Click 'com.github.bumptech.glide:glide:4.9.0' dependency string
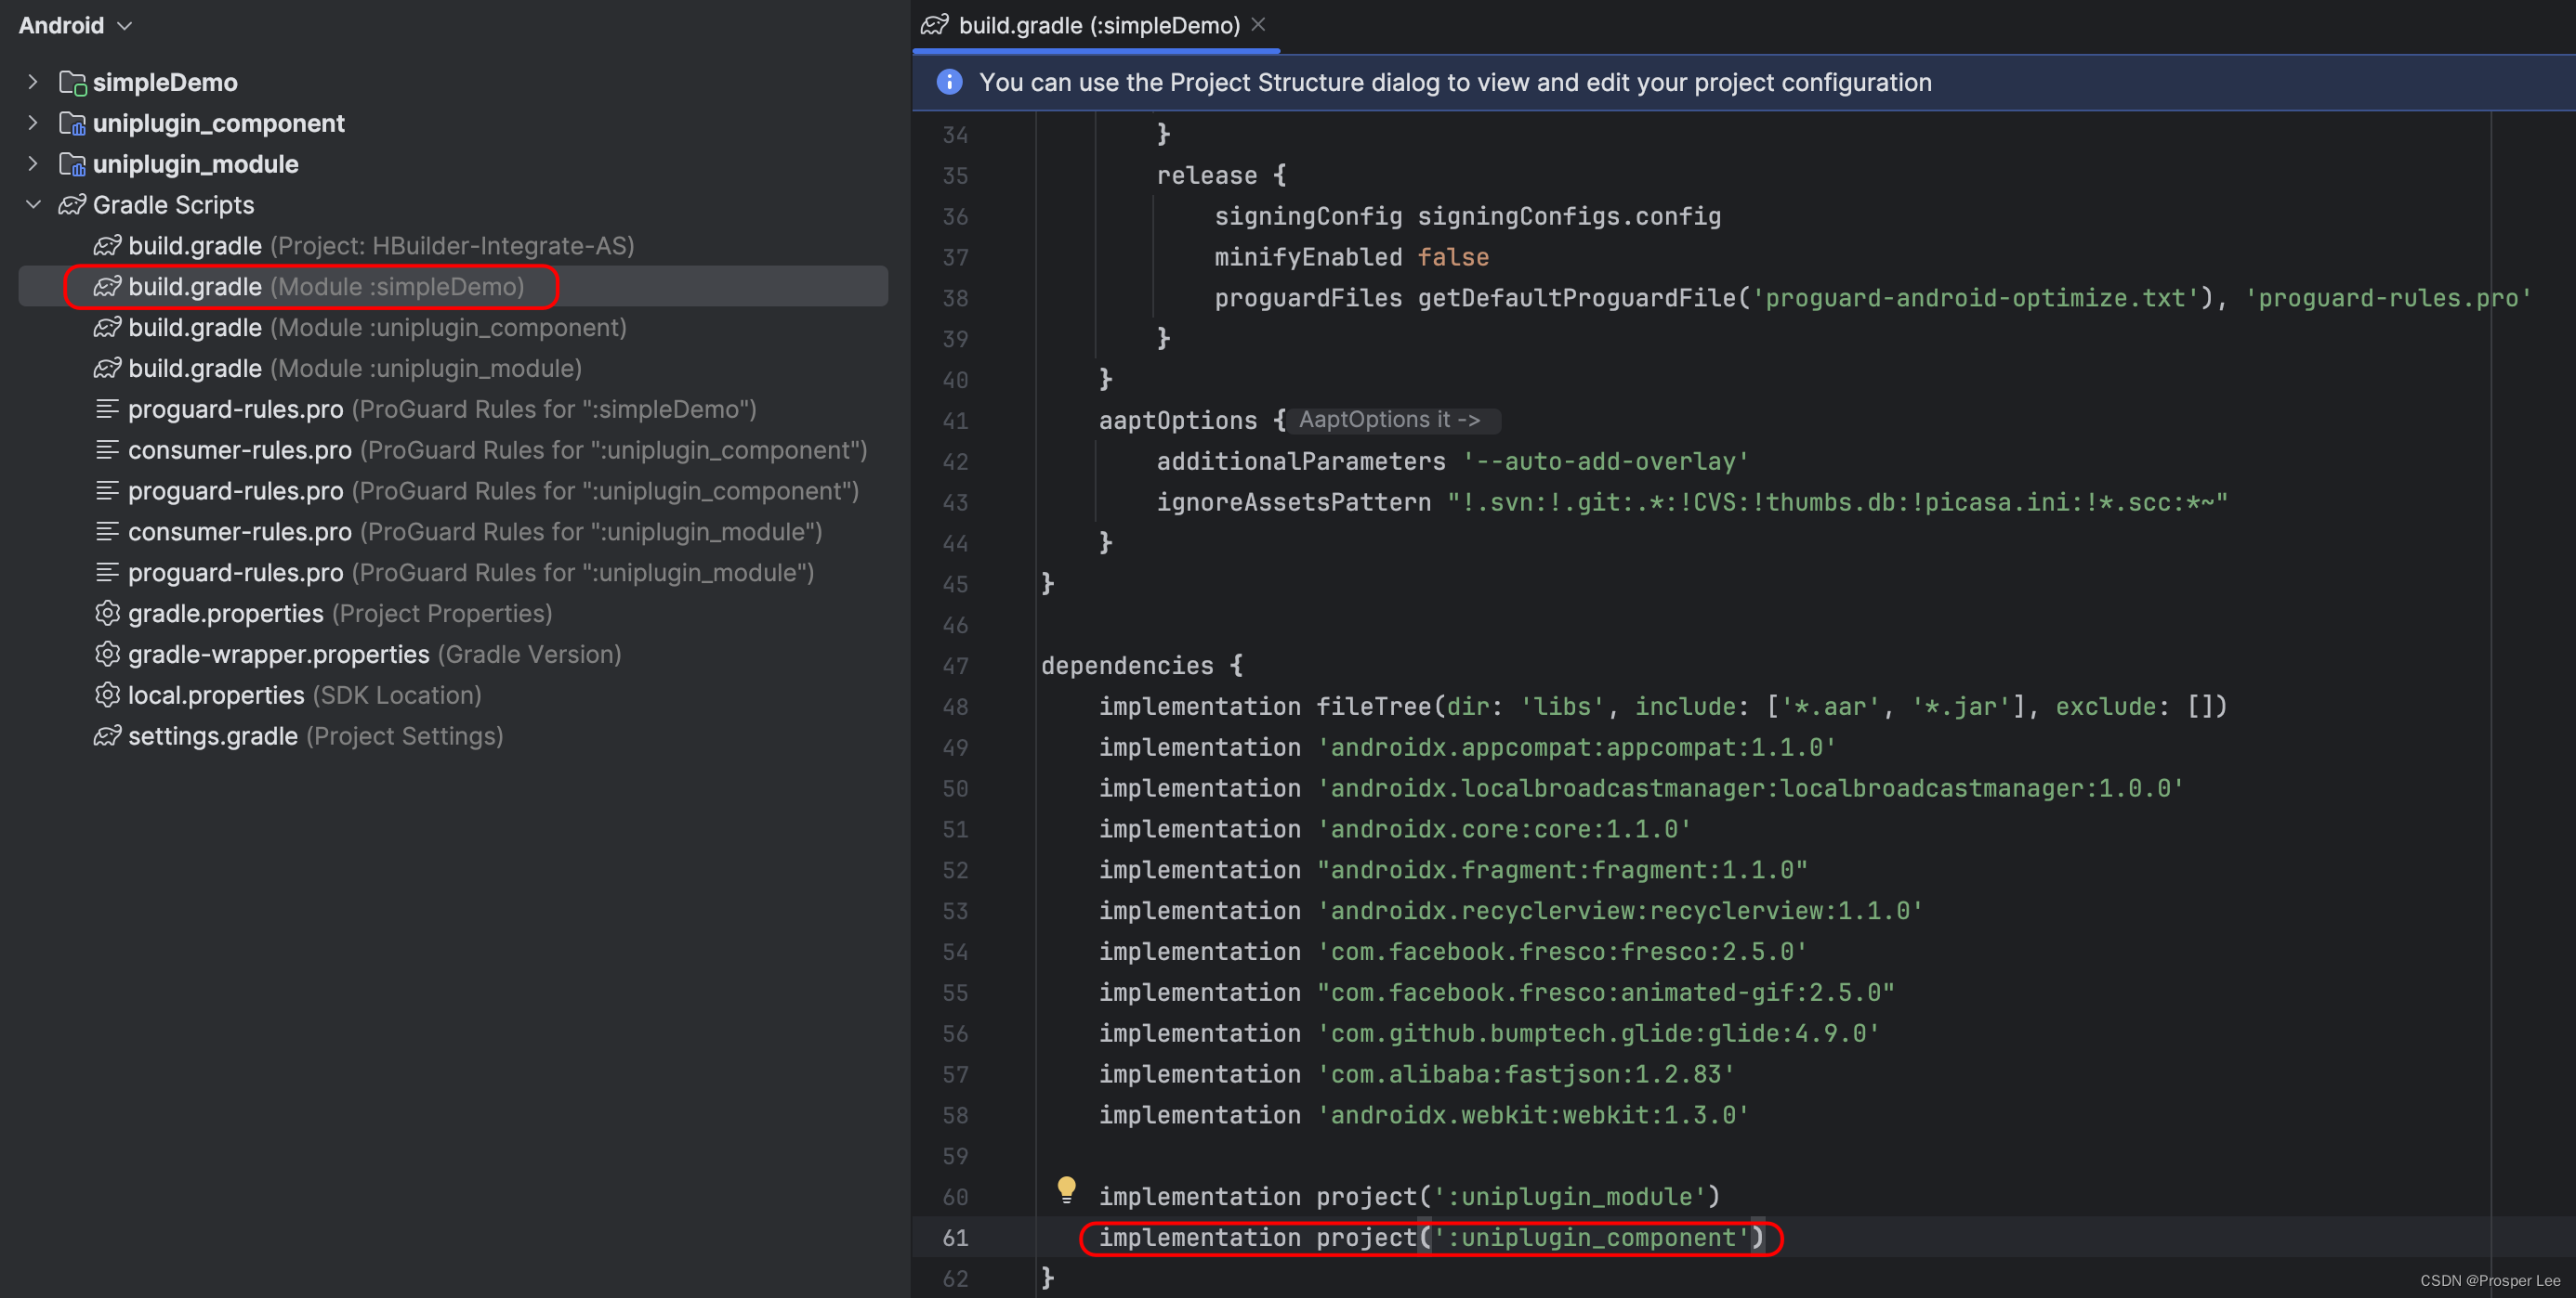This screenshot has height=1298, width=2576. tap(1598, 1033)
